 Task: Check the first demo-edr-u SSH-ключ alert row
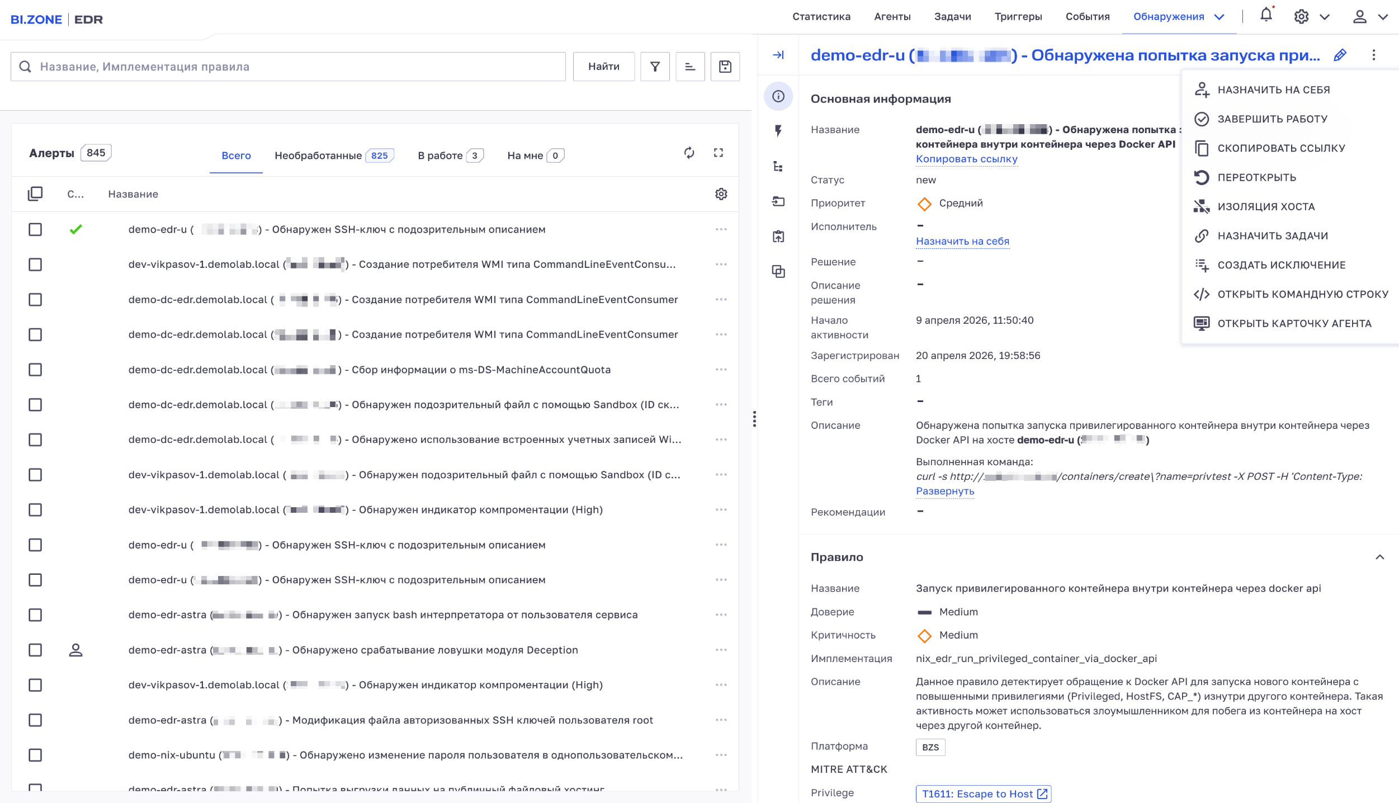pos(35,229)
